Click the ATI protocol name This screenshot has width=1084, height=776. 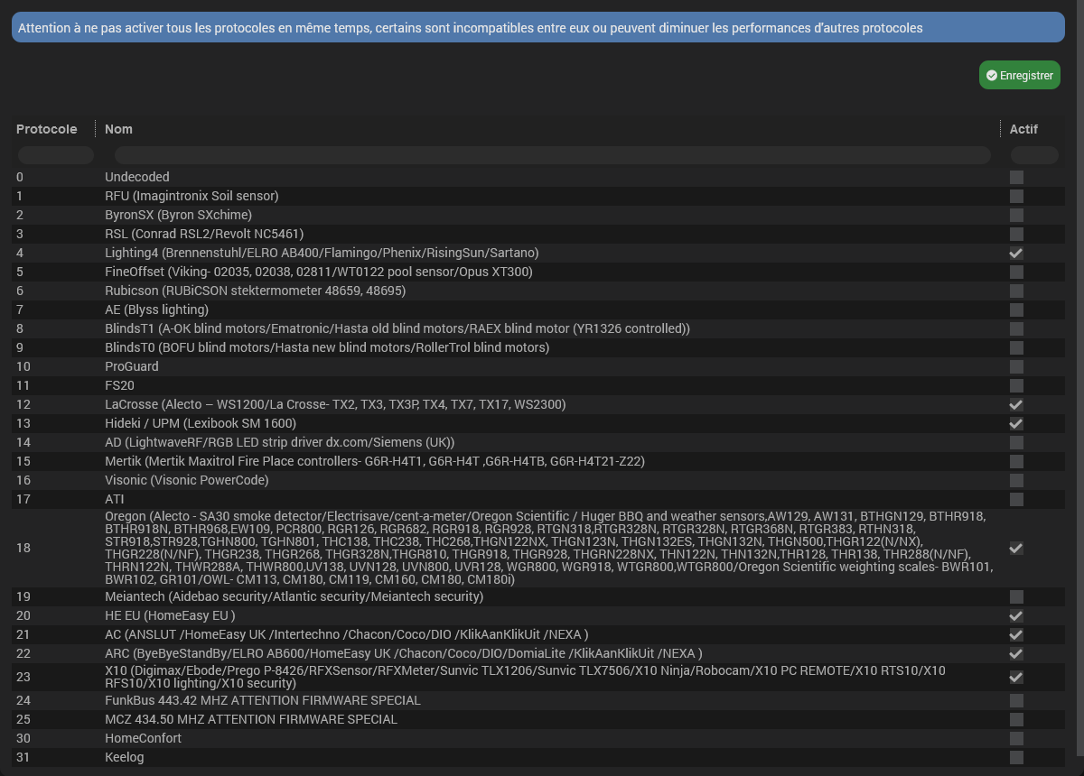click(x=115, y=499)
